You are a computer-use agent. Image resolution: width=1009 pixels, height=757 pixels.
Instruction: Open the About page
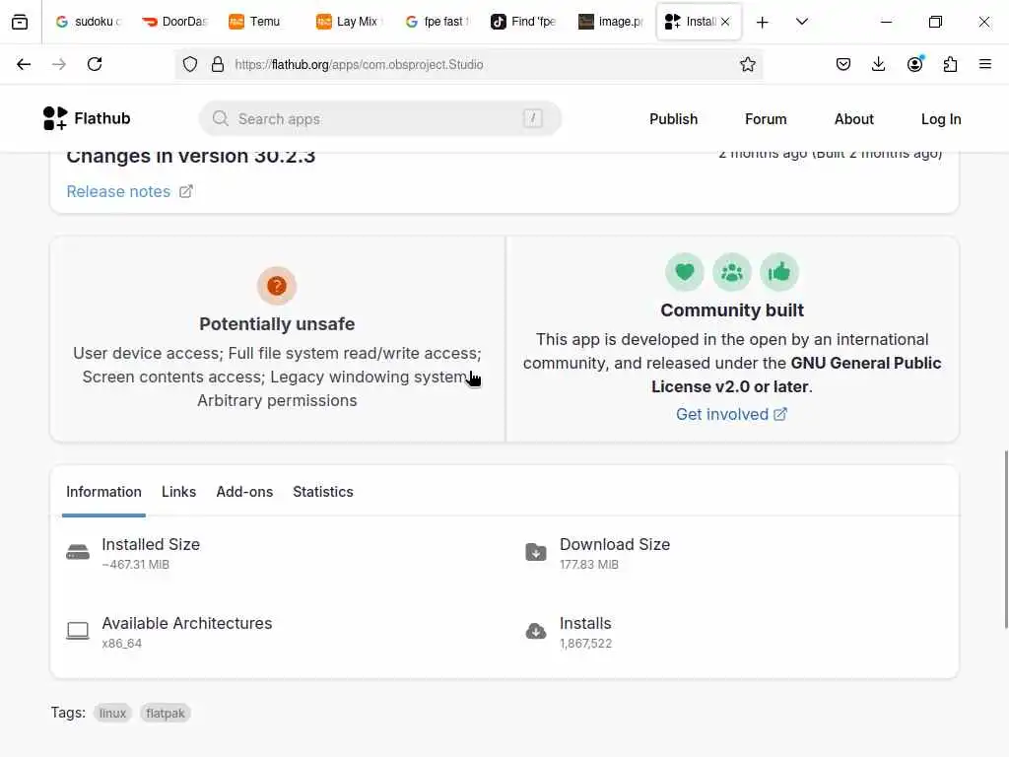[854, 119]
